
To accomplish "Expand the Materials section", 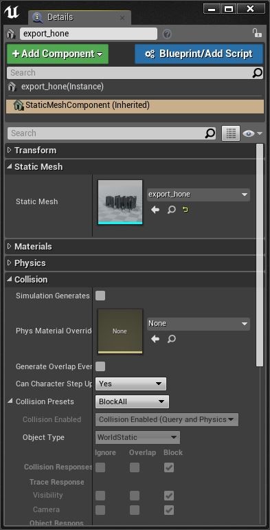I will [9, 246].
